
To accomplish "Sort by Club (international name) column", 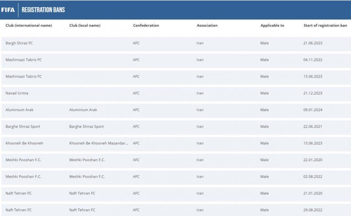I will 28,26.
